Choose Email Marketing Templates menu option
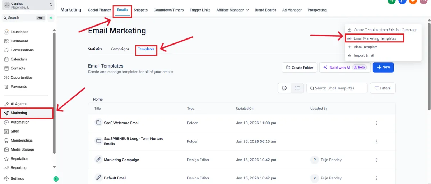 click(x=374, y=38)
